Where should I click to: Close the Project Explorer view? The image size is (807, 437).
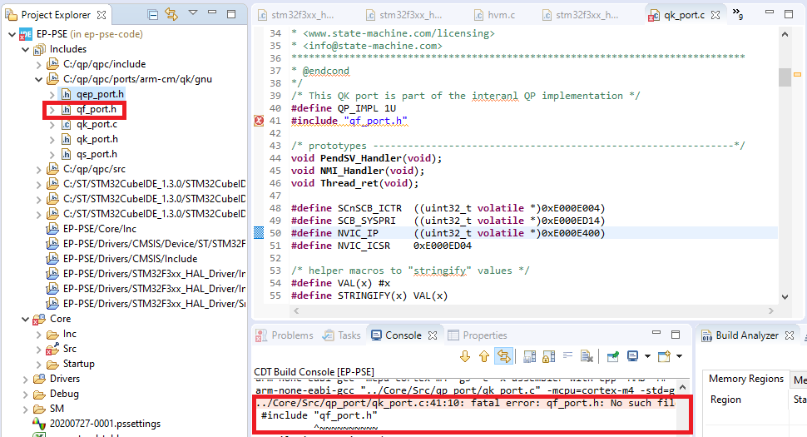click(101, 15)
